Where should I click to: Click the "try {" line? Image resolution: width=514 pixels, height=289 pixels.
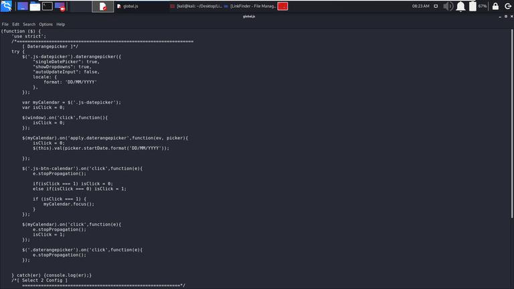coord(18,52)
